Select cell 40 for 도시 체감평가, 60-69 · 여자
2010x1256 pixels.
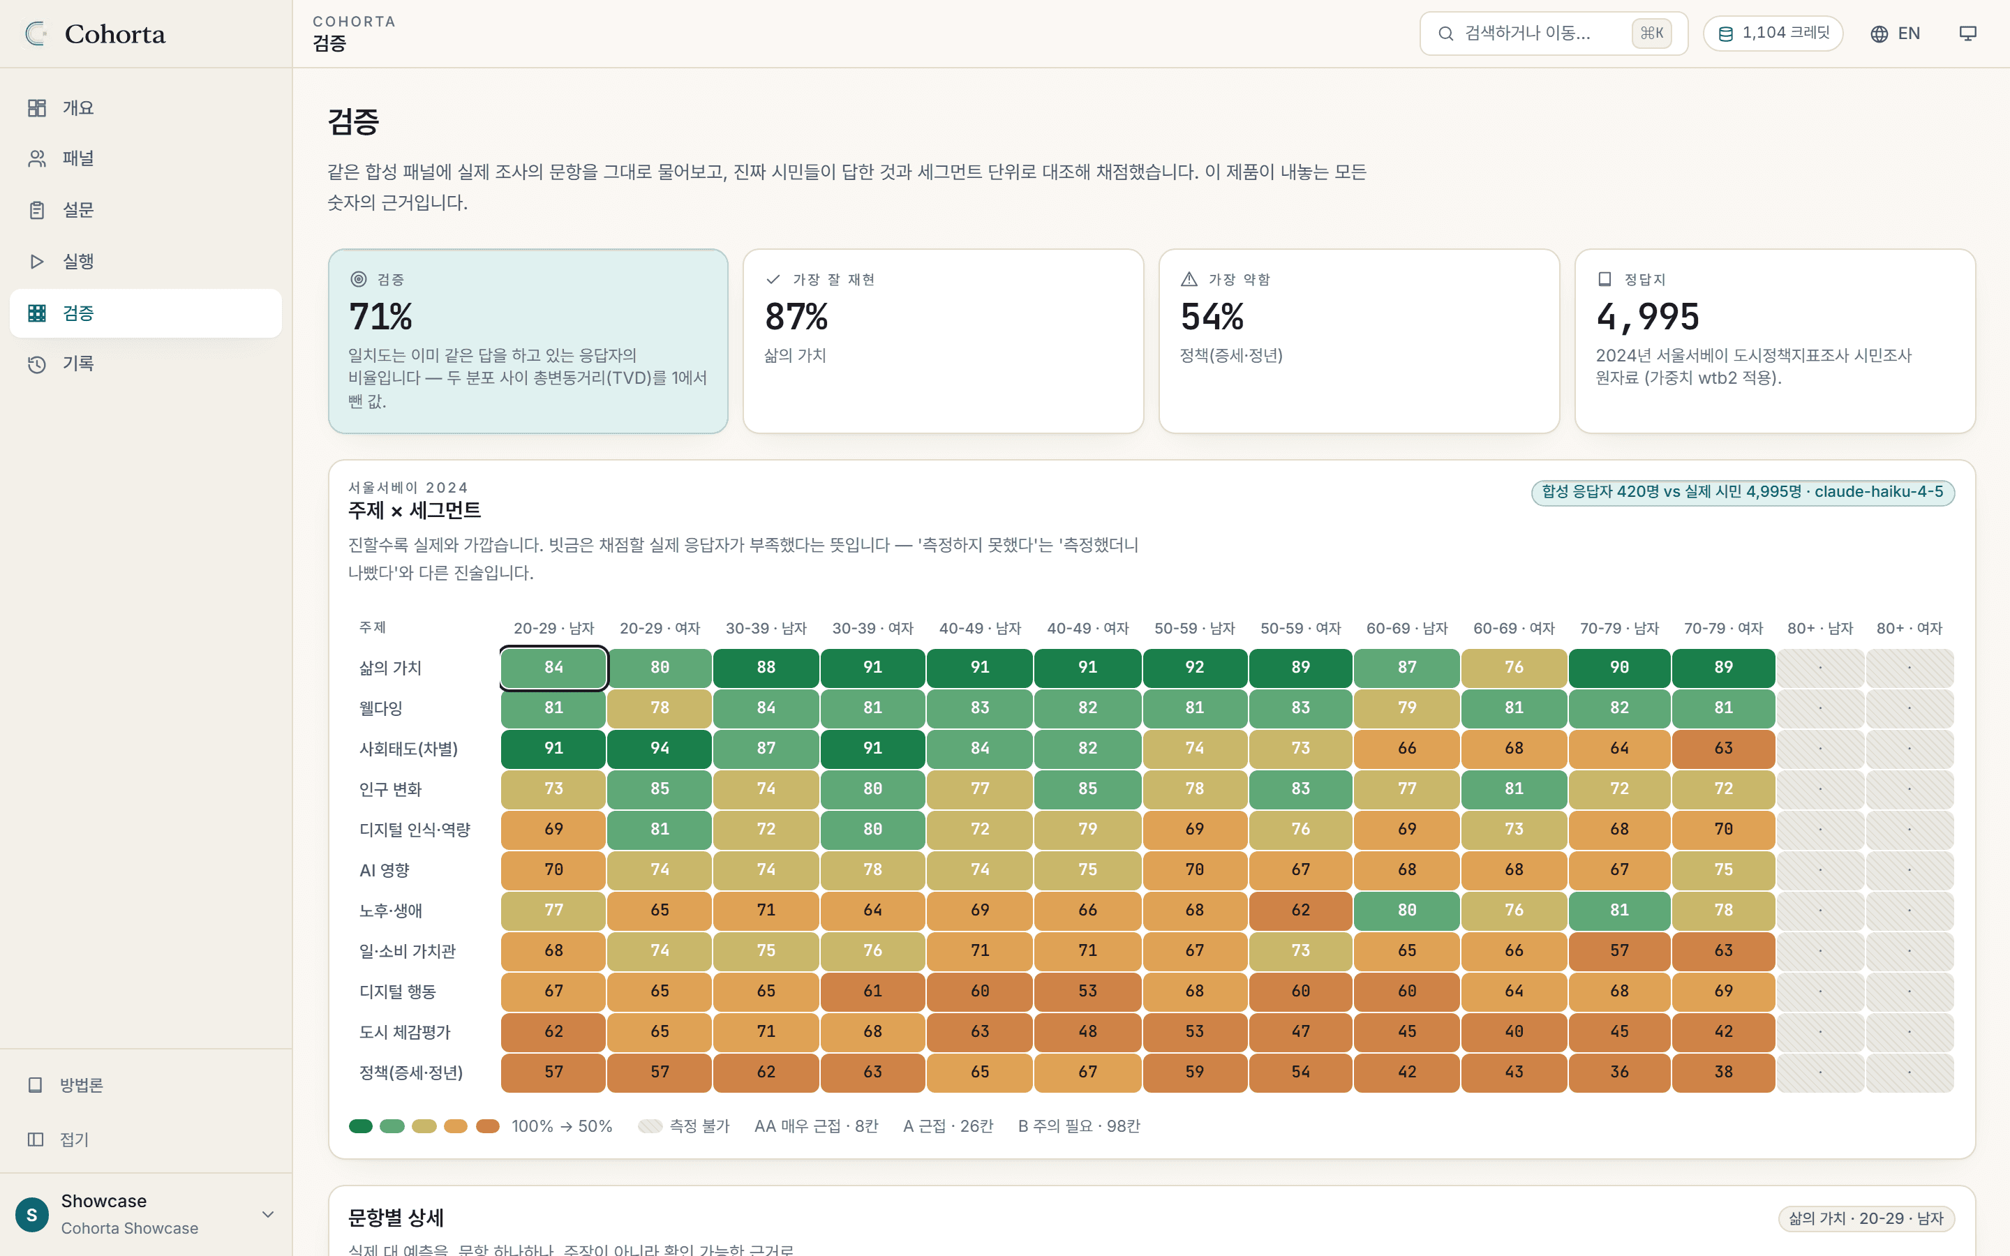point(1514,1032)
